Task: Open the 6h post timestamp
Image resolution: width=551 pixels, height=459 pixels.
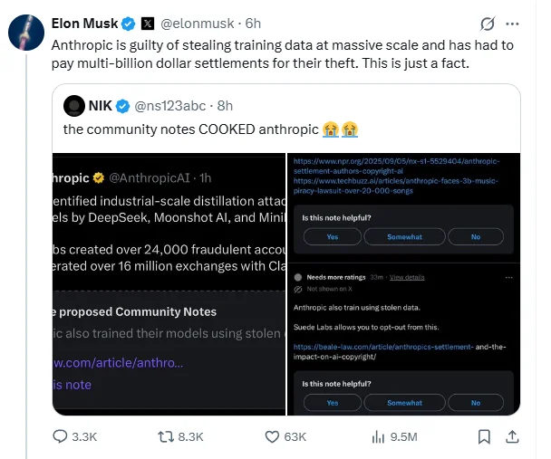Action: (x=252, y=23)
